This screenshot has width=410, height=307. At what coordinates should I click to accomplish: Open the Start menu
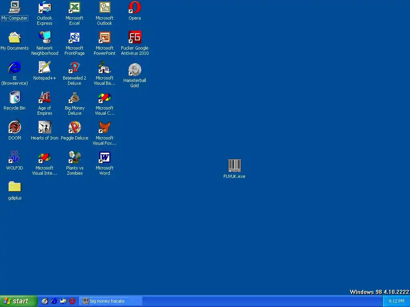coord(18,301)
